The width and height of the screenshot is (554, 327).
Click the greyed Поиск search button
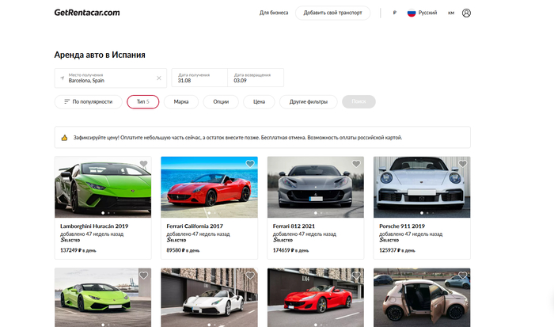coord(359,102)
